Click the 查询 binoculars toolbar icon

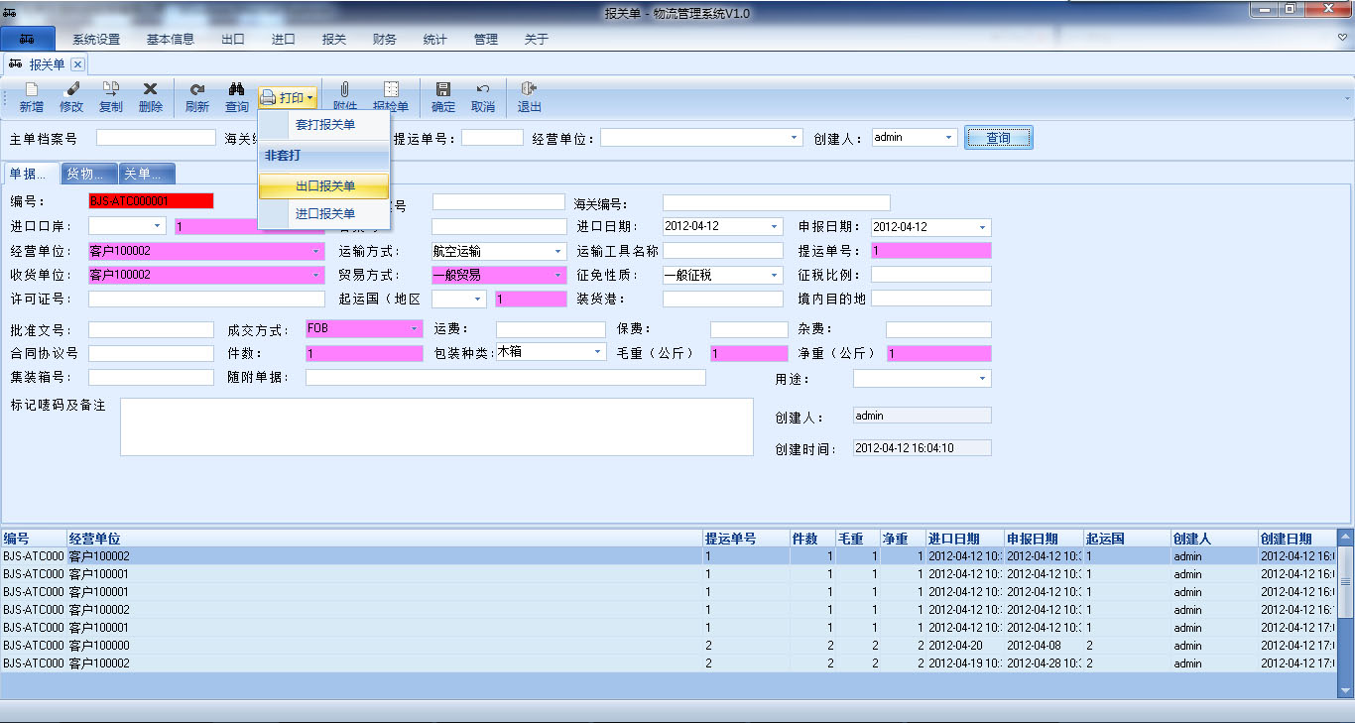click(x=237, y=89)
